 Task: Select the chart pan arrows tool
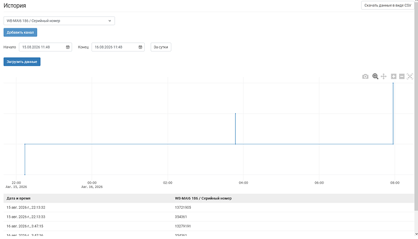point(383,76)
